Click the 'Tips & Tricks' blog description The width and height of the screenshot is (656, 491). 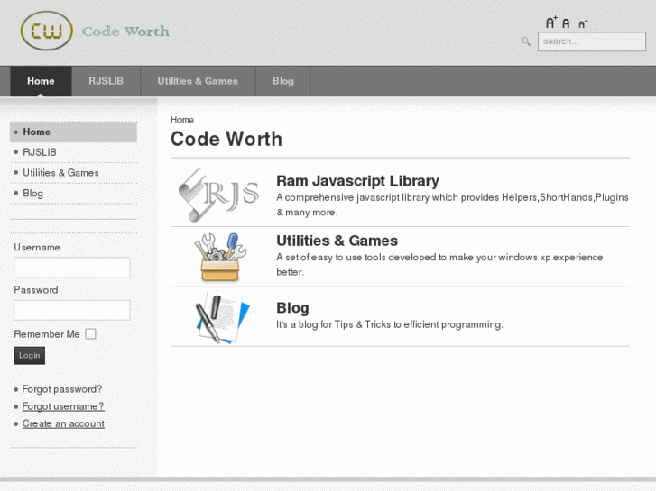[x=390, y=324]
